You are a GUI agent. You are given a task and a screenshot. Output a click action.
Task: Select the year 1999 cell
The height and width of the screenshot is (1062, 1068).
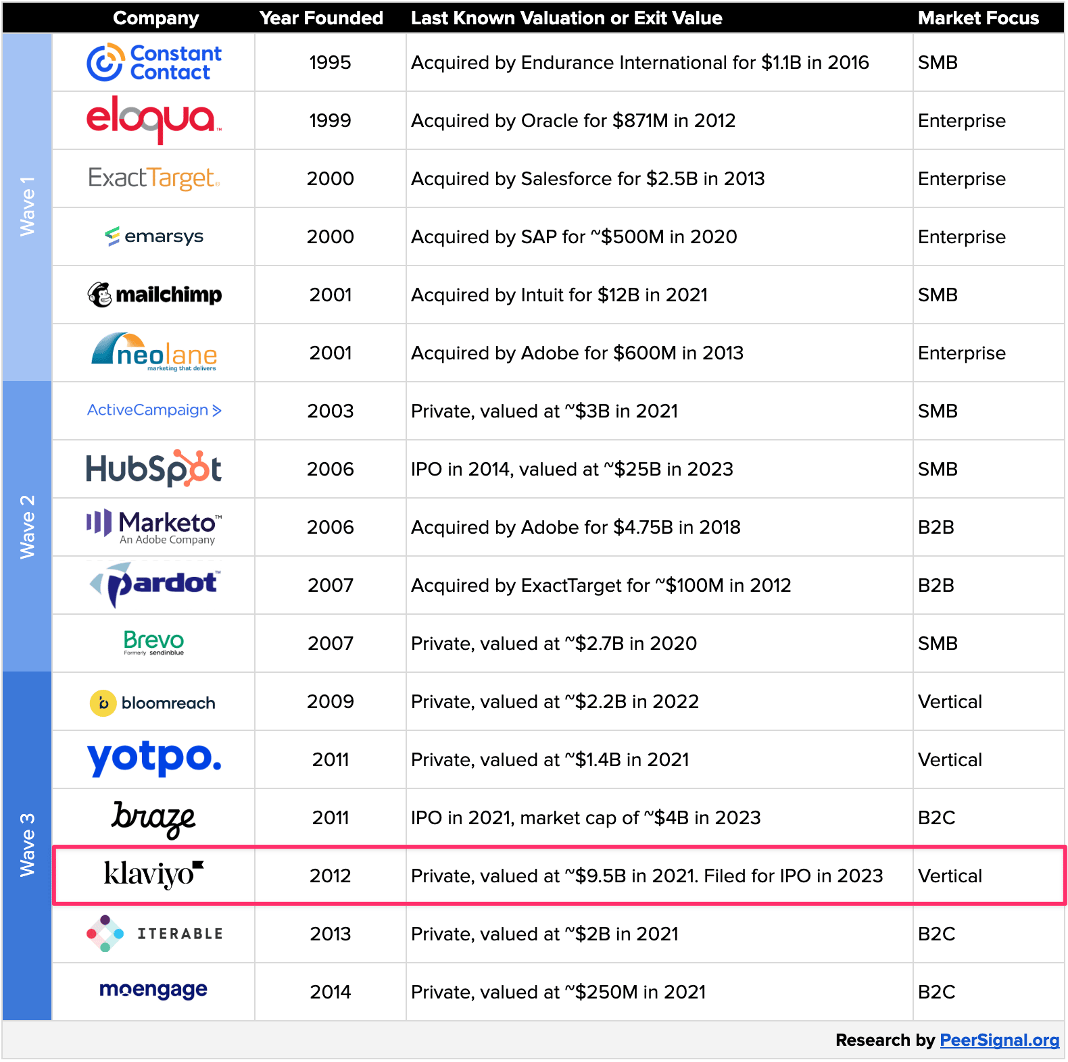pos(330,121)
